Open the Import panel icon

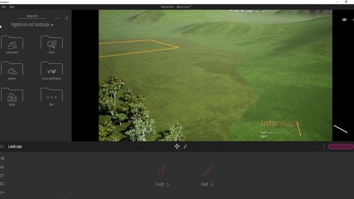pos(2,159)
